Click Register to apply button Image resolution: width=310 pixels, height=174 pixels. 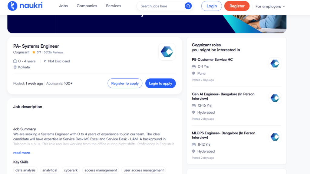(125, 83)
